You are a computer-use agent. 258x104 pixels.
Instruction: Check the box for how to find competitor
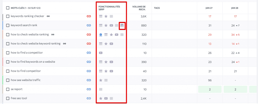tap(8, 71)
